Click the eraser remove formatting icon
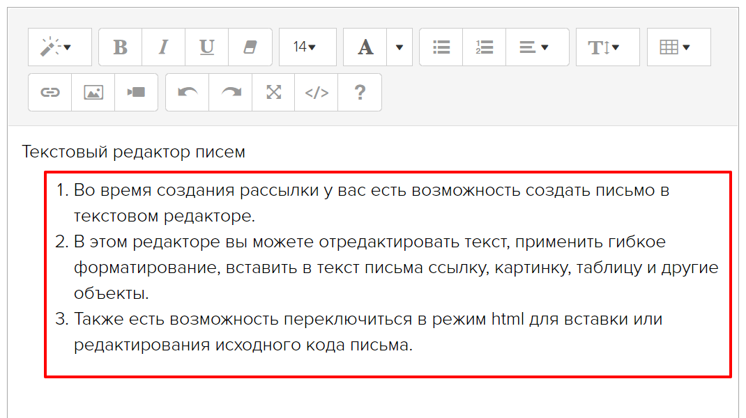The height and width of the screenshot is (418, 746). click(x=250, y=47)
